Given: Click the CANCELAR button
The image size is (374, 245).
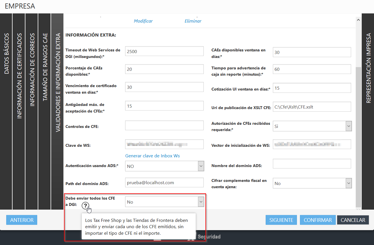Looking at the screenshot, I should click(353, 220).
